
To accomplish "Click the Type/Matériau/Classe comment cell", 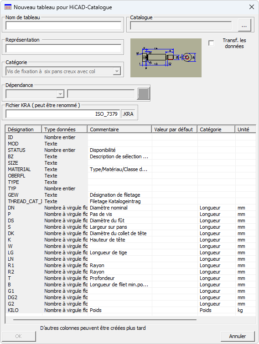I will pos(119,169).
